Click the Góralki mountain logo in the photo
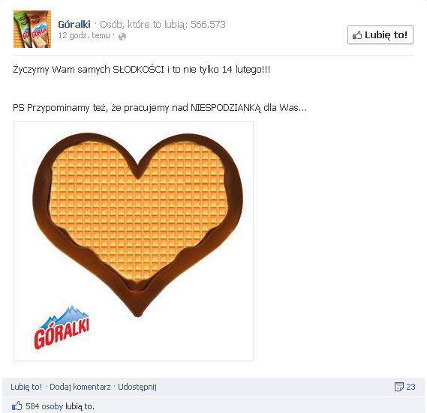Screen dimensions: 427x413 [62, 328]
